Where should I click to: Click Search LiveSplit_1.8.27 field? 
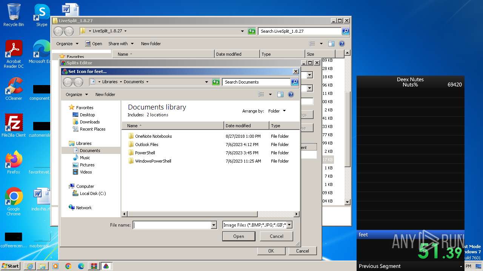[300, 31]
